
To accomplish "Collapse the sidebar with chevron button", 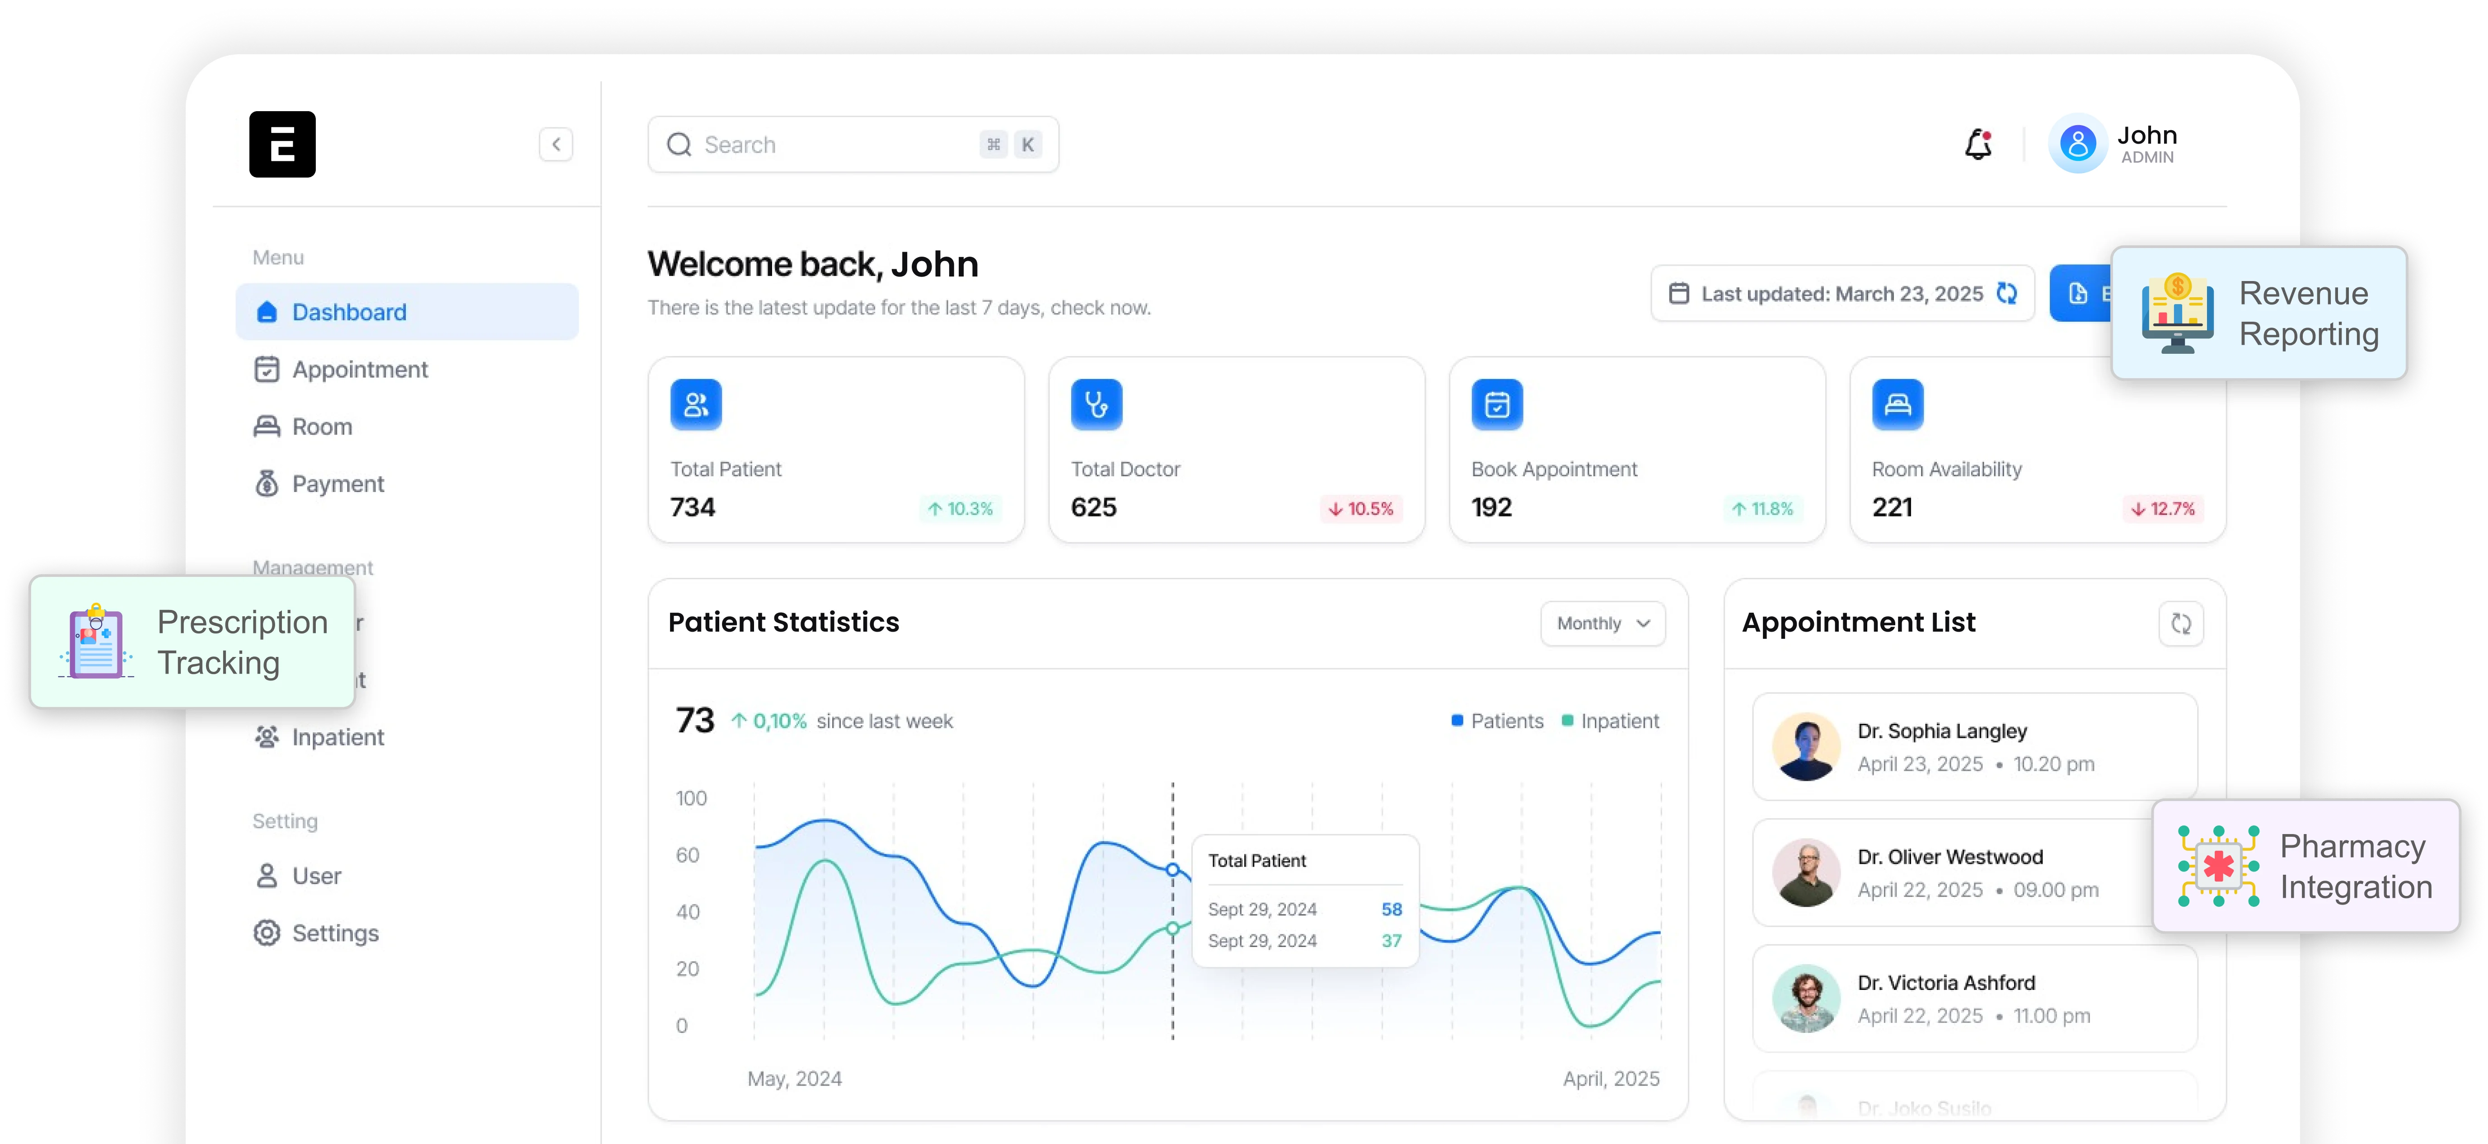I will [555, 145].
